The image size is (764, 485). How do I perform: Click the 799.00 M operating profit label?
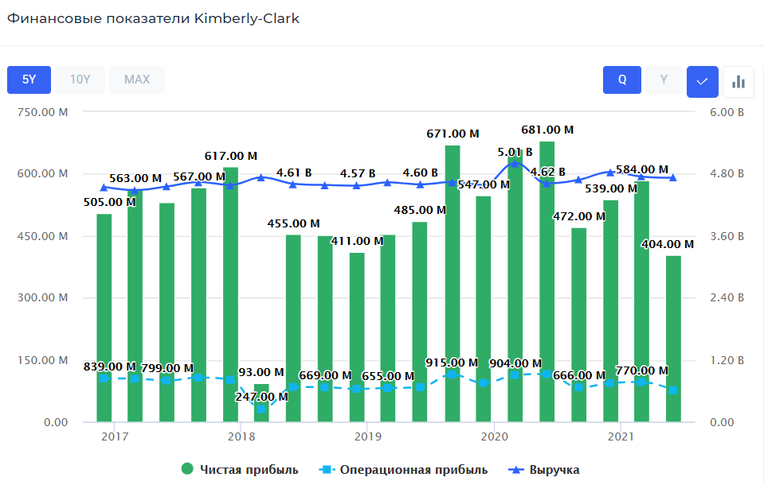[x=167, y=368]
